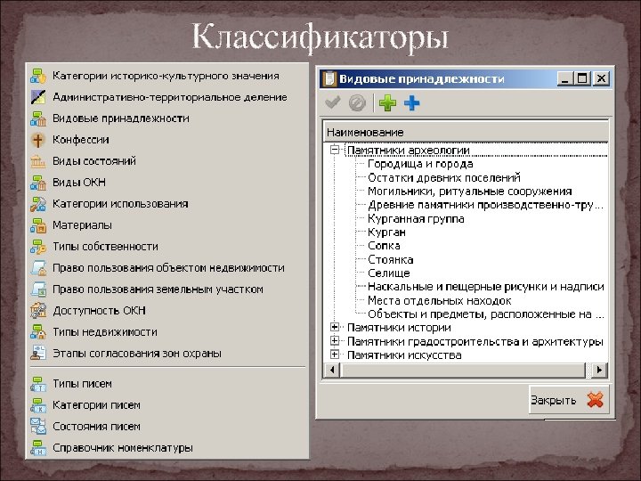The height and width of the screenshot is (481, 641).
Task: Click the horizontal scrollbar right arrow
Action: [600, 370]
